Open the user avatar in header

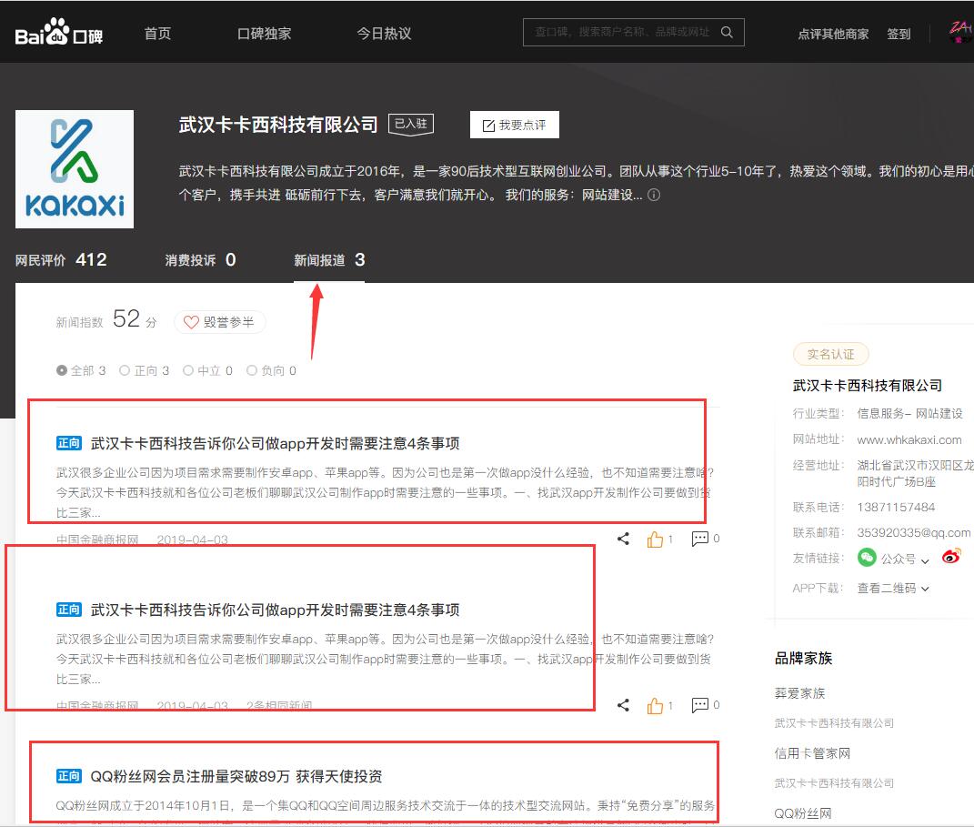coord(961,31)
